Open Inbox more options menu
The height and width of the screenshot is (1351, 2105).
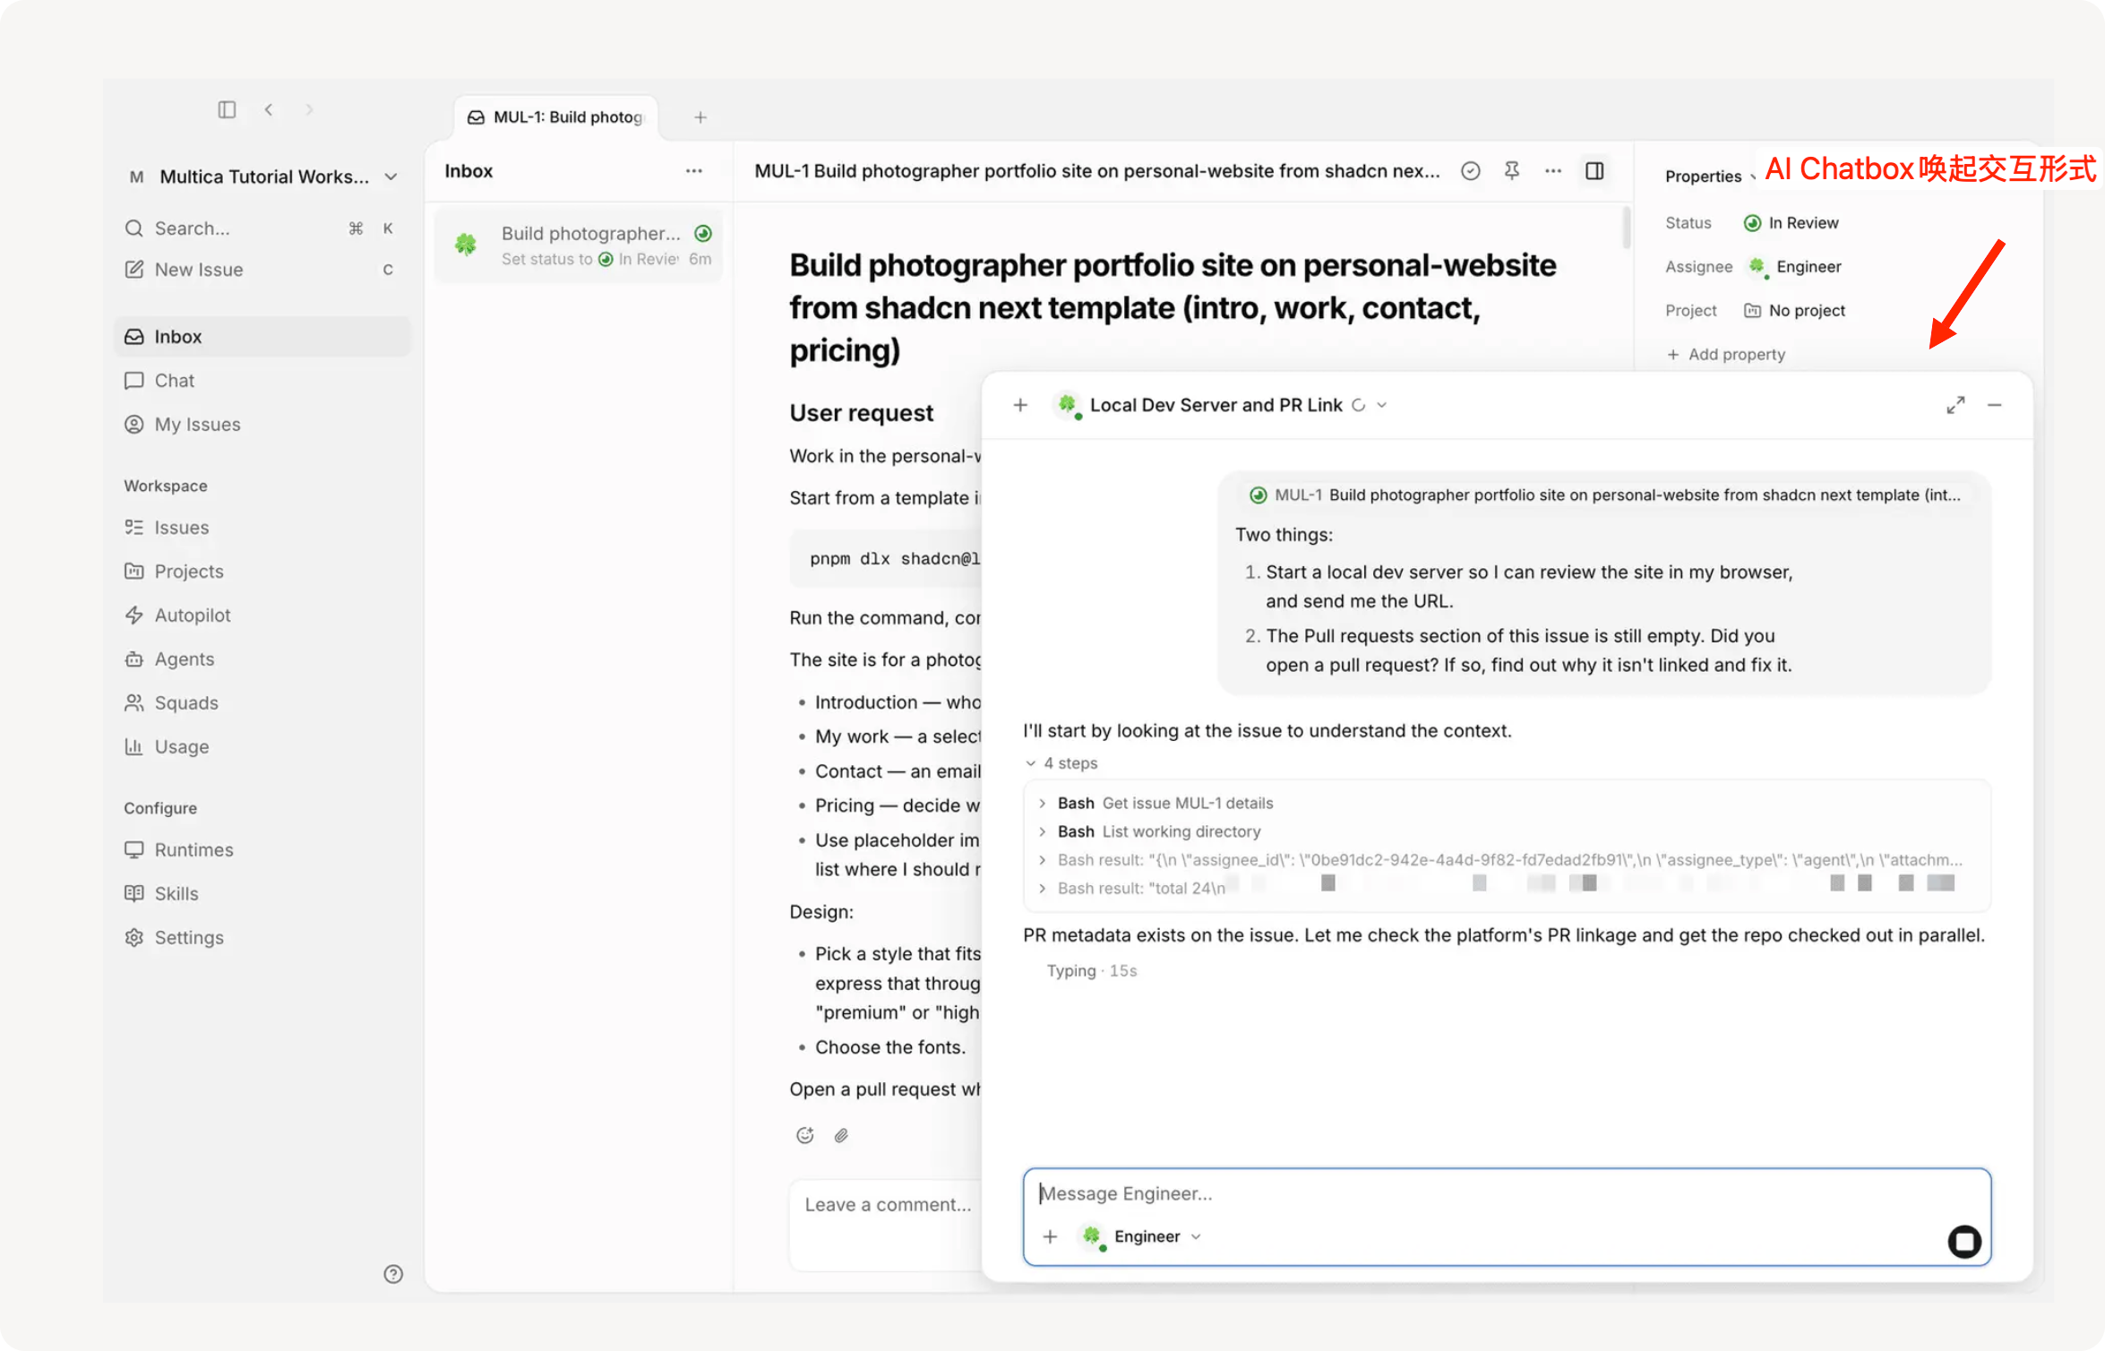(694, 171)
